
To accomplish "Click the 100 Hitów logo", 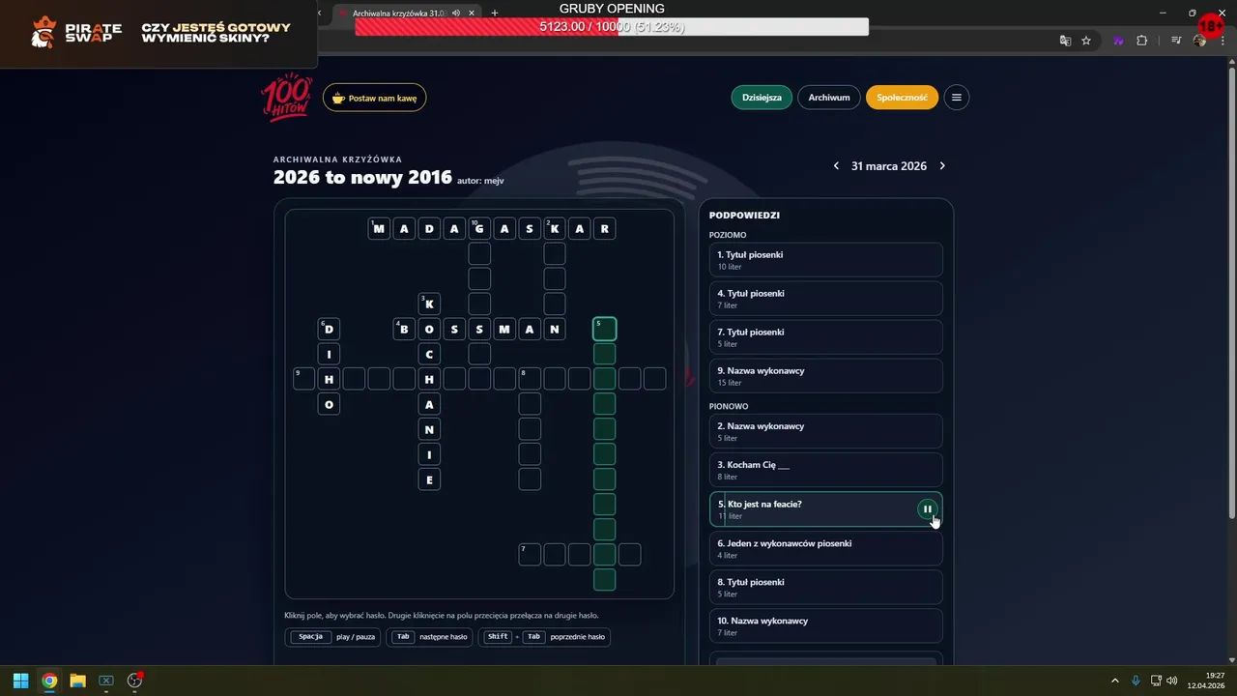I will coord(286,97).
